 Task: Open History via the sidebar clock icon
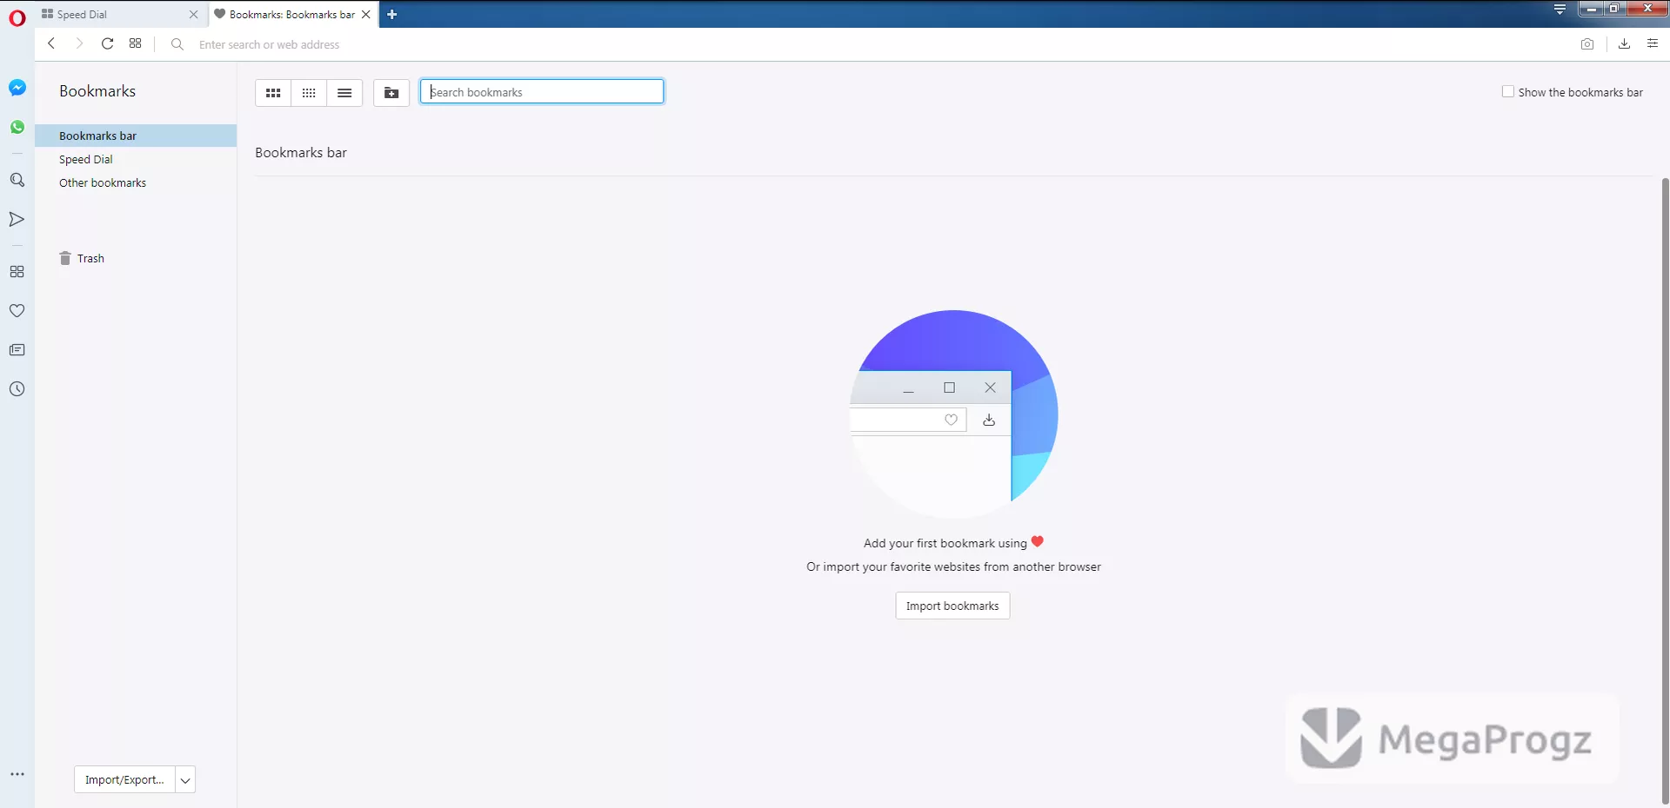17,389
